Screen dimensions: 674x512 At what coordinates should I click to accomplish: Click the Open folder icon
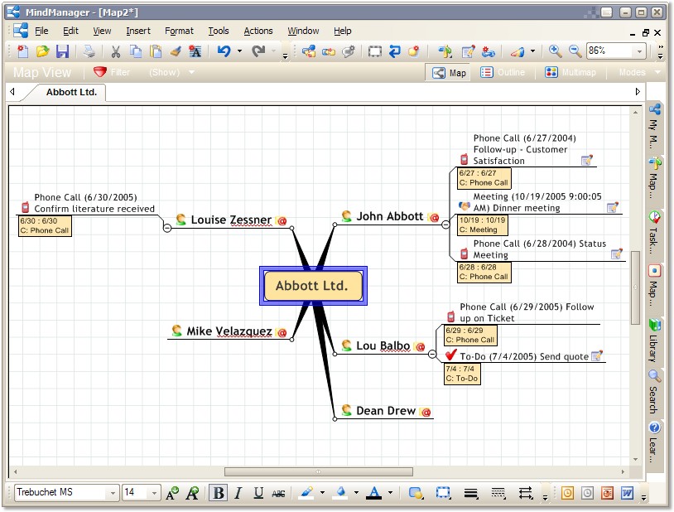[x=42, y=51]
